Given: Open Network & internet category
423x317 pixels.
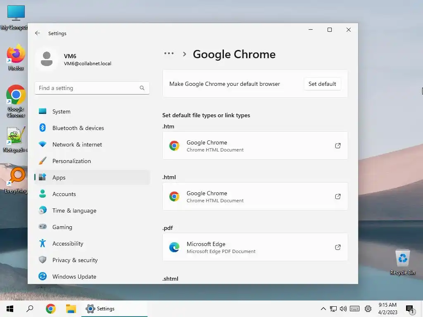Looking at the screenshot, I should (92, 144).
